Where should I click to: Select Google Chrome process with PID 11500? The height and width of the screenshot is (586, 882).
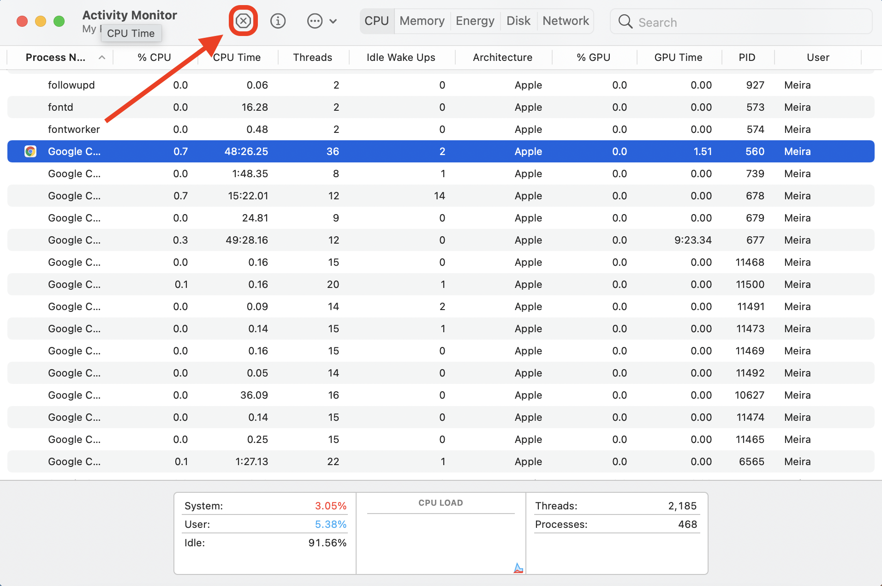click(x=441, y=284)
